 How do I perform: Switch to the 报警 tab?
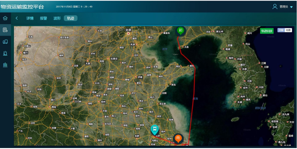pyautogui.click(x=44, y=18)
